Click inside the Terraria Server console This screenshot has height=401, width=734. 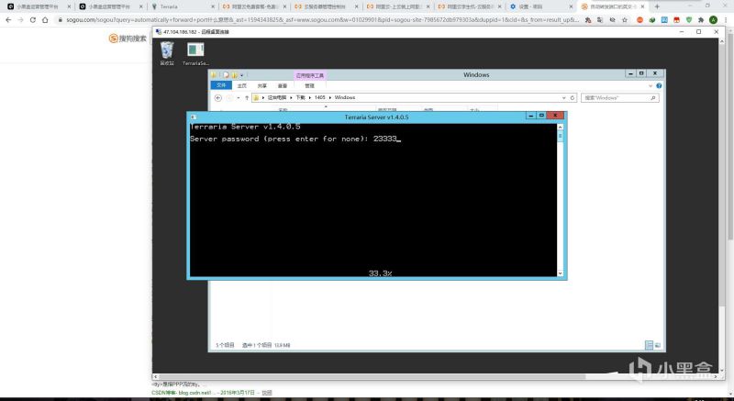(x=373, y=200)
